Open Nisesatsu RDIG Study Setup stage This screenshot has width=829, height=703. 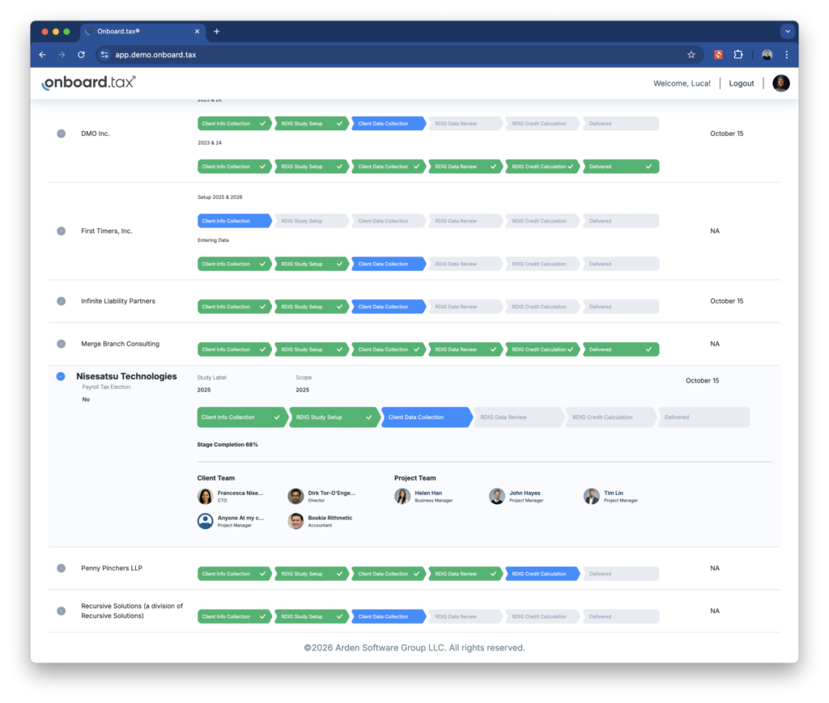click(334, 417)
